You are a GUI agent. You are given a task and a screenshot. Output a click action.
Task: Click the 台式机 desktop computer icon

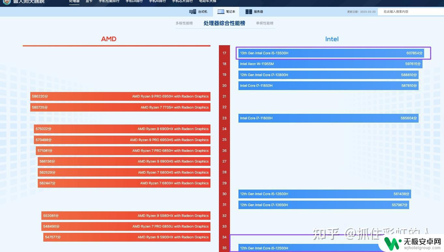[193, 12]
